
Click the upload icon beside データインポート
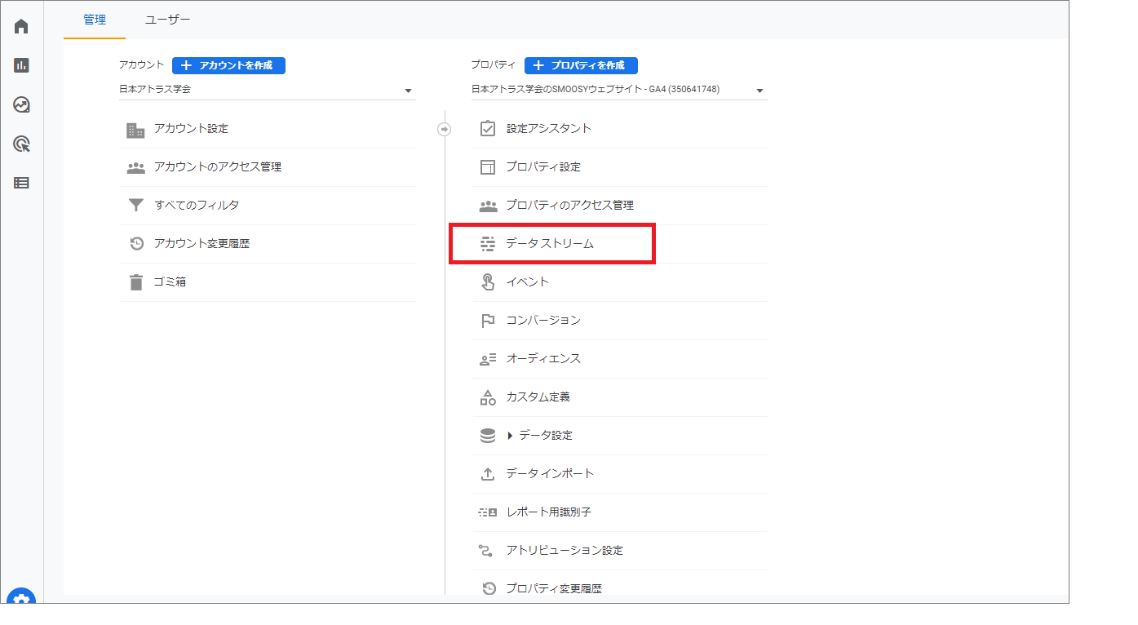[488, 474]
